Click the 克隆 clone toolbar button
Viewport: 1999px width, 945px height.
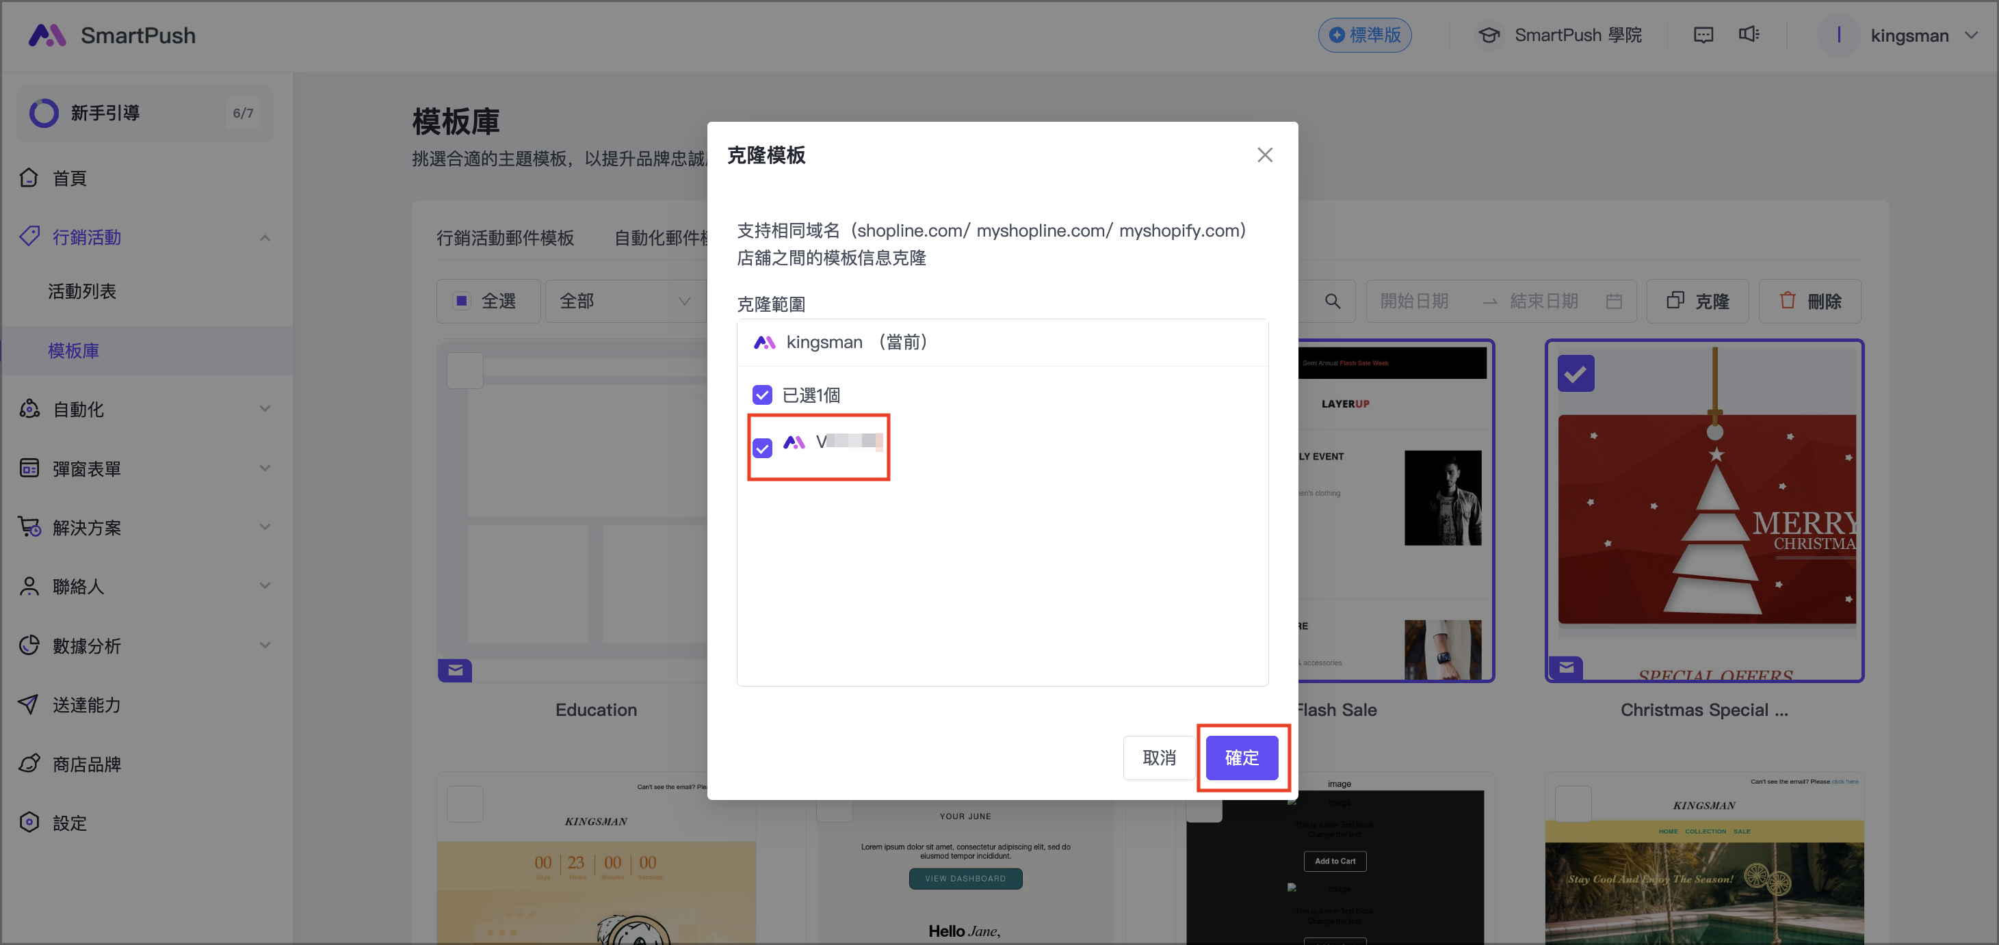click(x=1698, y=301)
